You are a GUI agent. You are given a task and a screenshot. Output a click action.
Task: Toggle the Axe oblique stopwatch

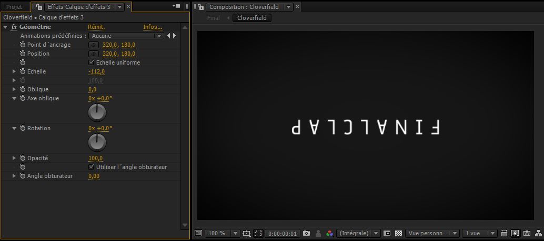point(23,98)
